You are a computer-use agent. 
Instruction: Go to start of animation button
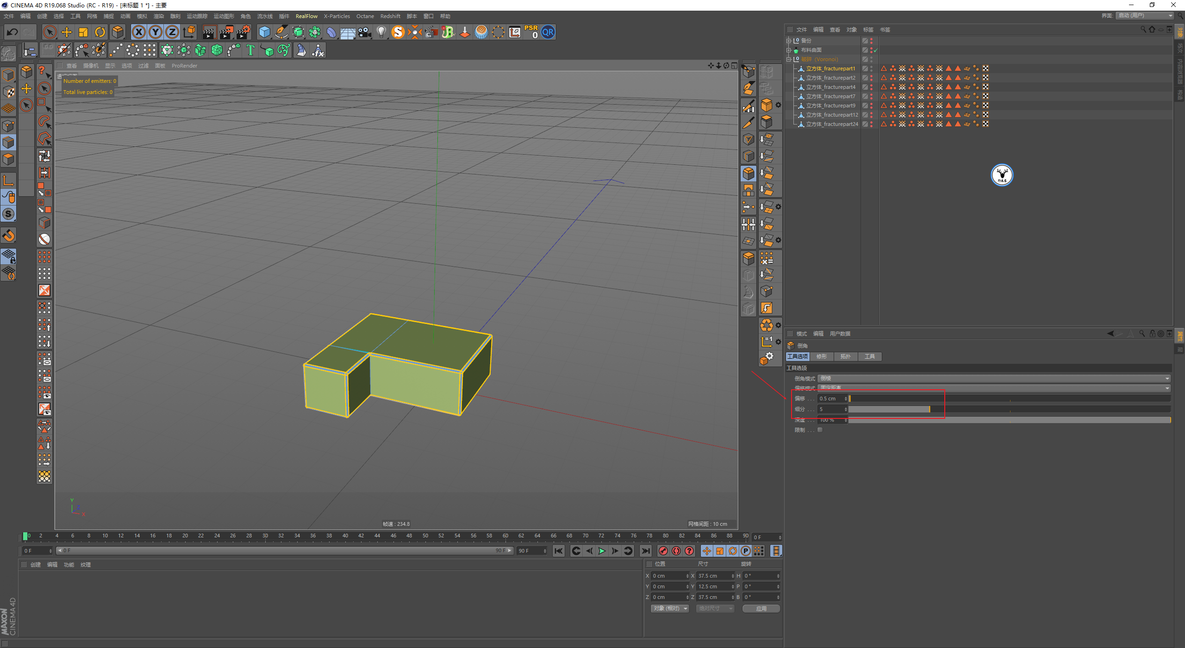click(559, 551)
